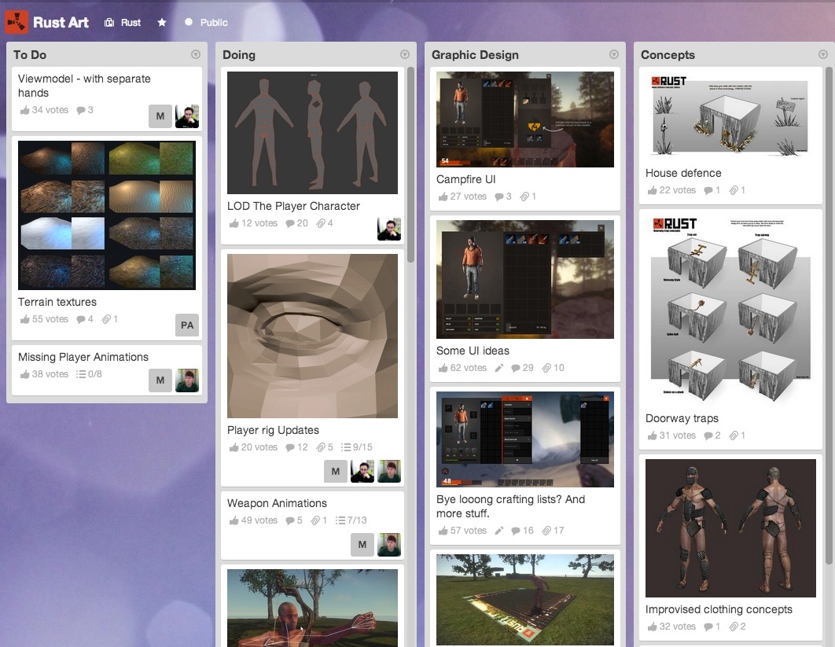Click the attachment icon on Some UI ideas
This screenshot has height=647, width=835.
(546, 368)
